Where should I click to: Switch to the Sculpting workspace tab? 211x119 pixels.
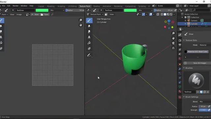61,6
